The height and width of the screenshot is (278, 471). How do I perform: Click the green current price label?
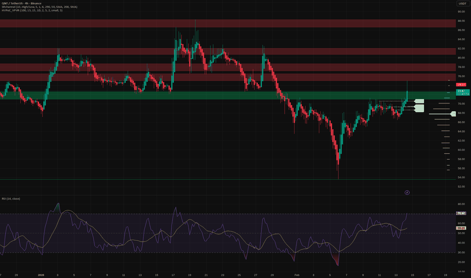[462, 92]
